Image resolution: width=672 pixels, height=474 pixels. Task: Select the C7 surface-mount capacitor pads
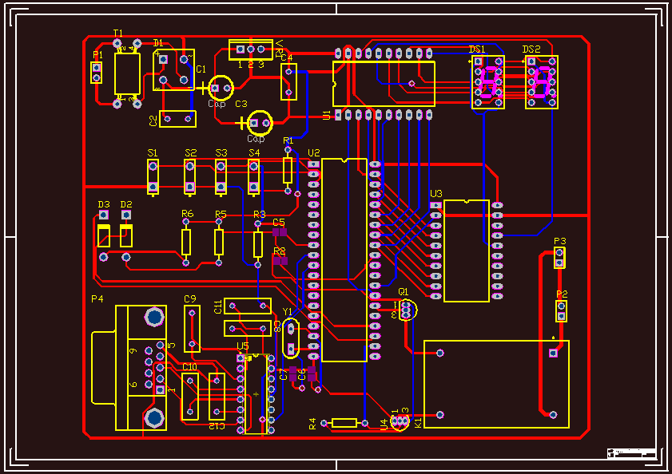tap(292, 373)
